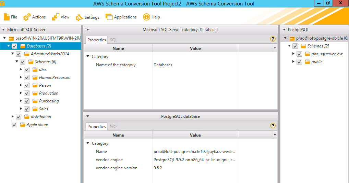Image resolution: width=349 pixels, height=183 pixels.
Task: Toggle the PostgreSQL Schemas [2] checkbox
Action: 295,46
